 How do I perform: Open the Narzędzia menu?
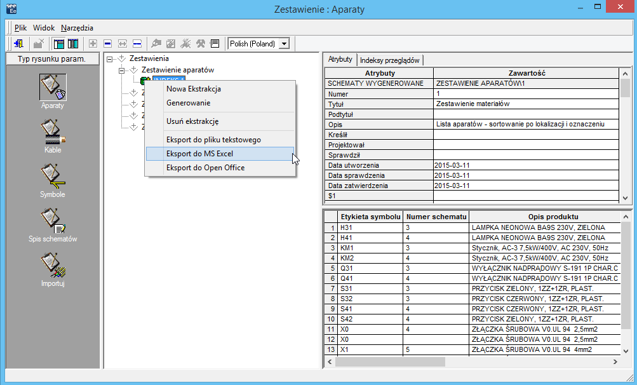[77, 28]
